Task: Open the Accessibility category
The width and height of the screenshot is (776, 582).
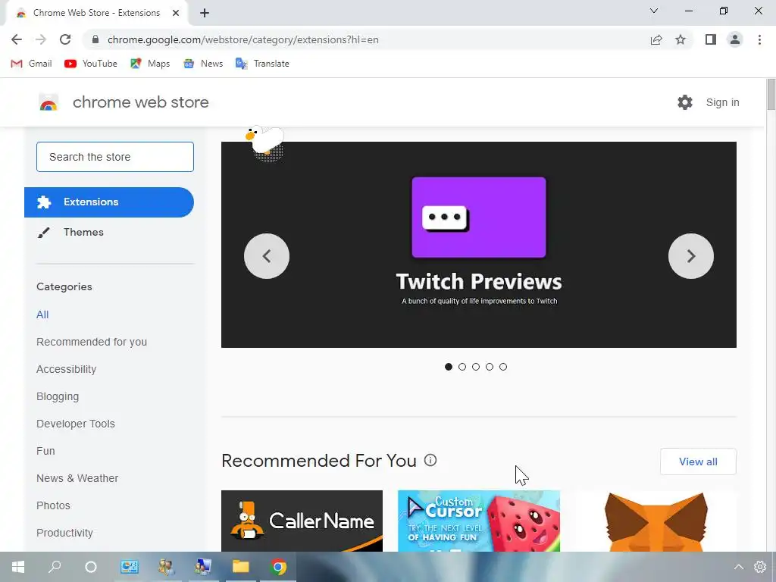Action: click(x=67, y=369)
